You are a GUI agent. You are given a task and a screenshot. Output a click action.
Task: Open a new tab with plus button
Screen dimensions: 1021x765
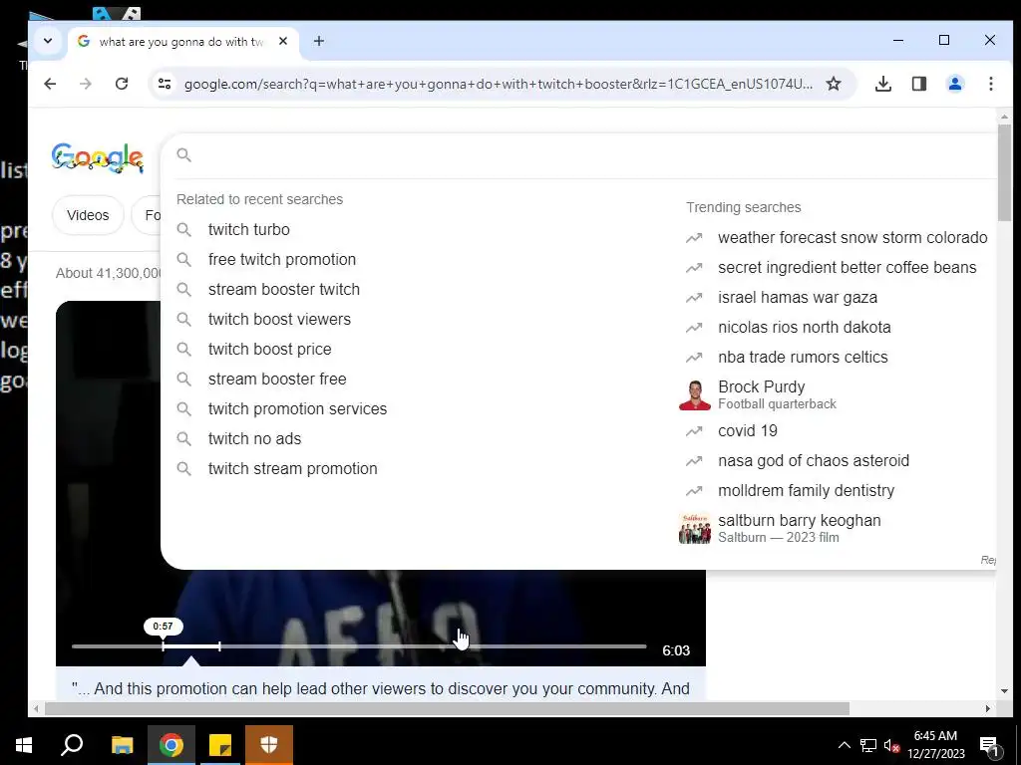coord(318,41)
